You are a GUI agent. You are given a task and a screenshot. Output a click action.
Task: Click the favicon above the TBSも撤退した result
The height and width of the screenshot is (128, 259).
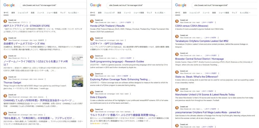point(5,114)
